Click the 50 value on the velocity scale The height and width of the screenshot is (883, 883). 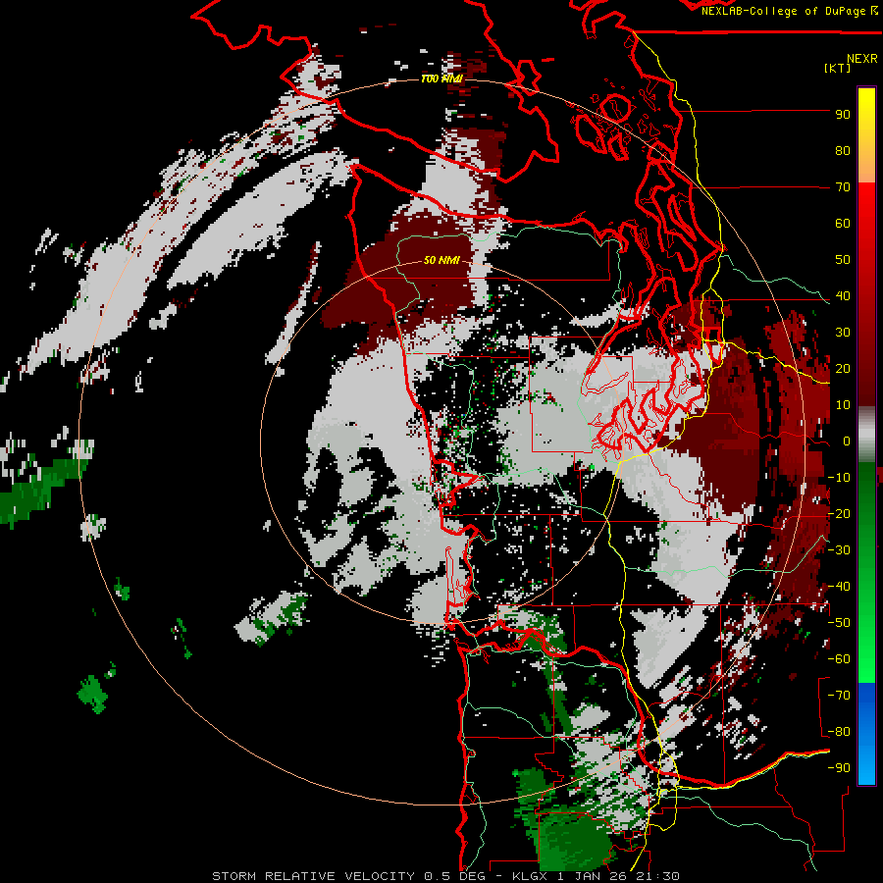(x=843, y=260)
